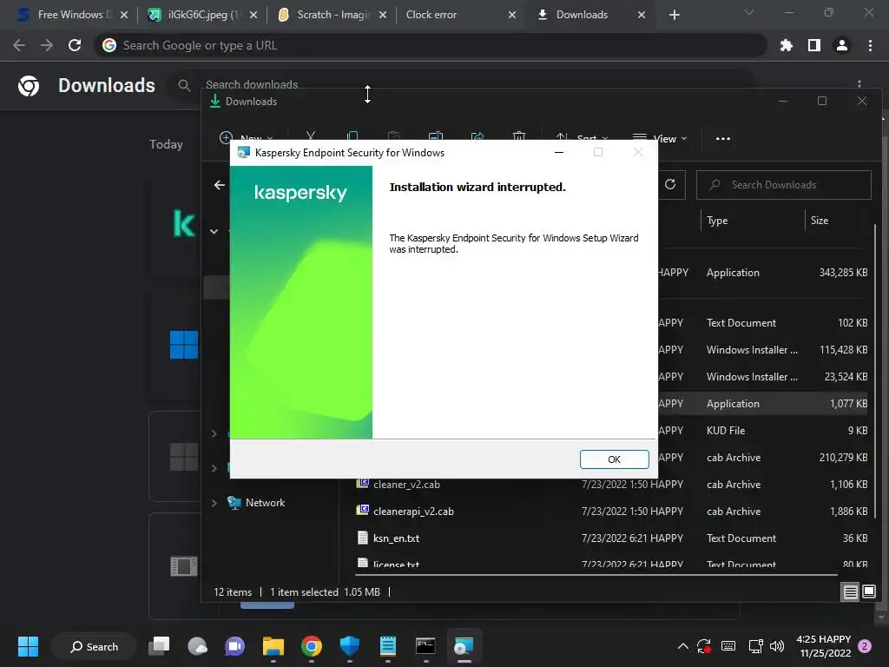Go back in File Explorer navigation
This screenshot has width=889, height=667.
pyautogui.click(x=220, y=185)
